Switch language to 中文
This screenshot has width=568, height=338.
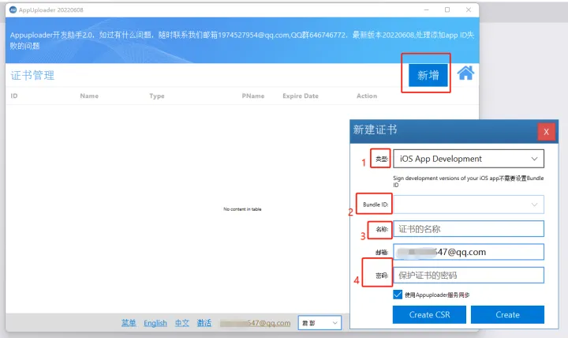182,323
